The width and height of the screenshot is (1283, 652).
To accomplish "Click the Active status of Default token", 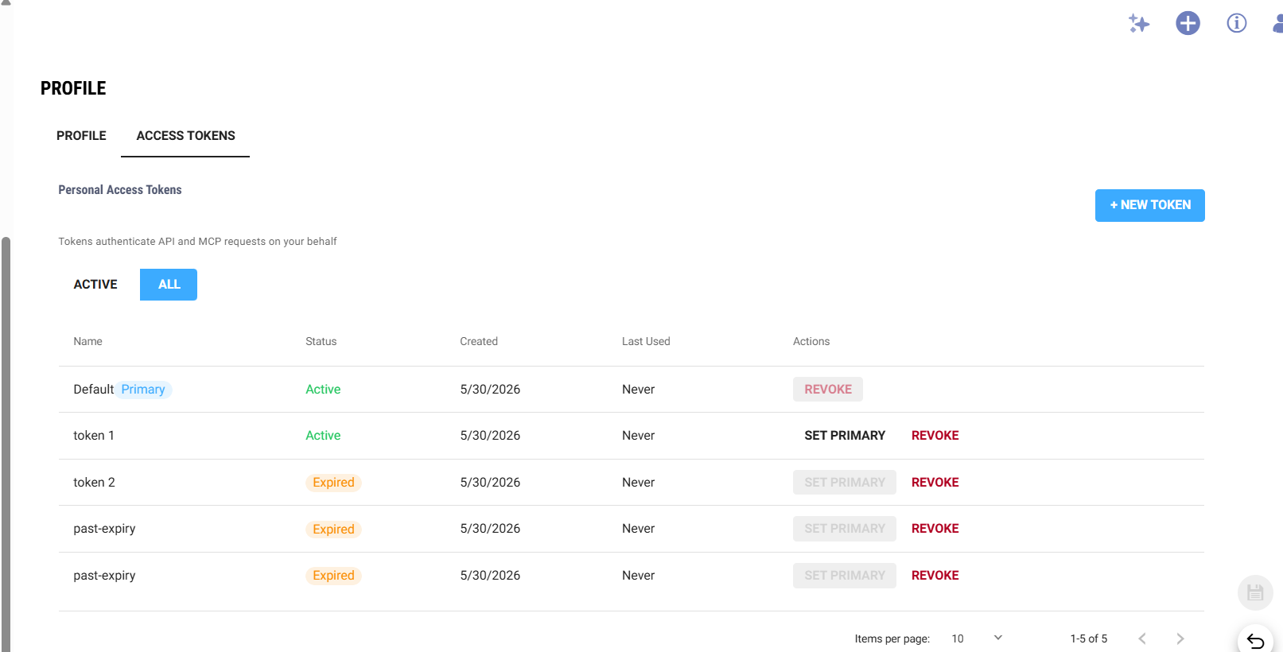I will pos(323,390).
